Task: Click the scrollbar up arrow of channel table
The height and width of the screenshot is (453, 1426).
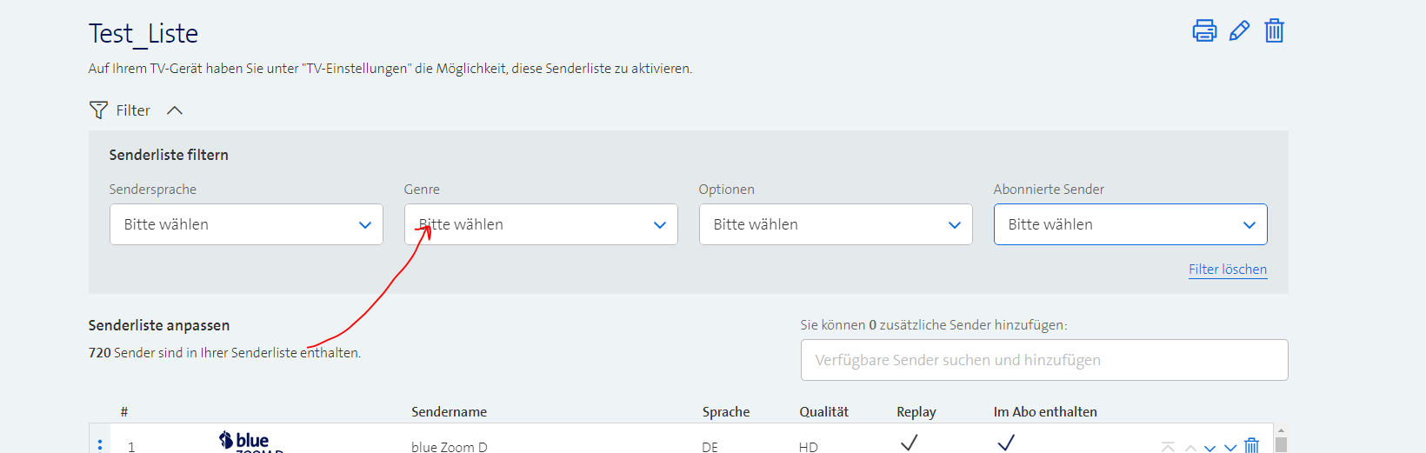Action: 1281,430
